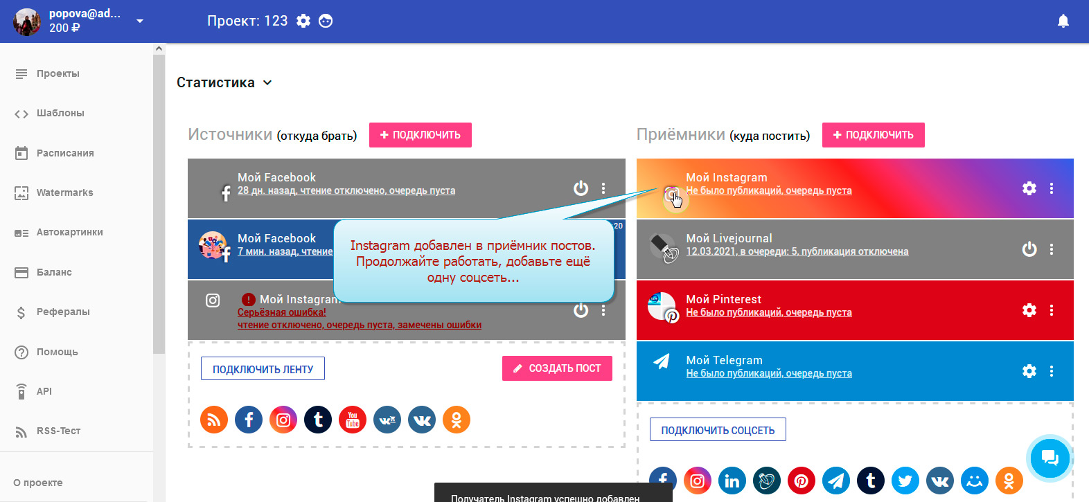Toggle power for Мой Instagram source
The width and height of the screenshot is (1089, 502).
click(x=581, y=310)
